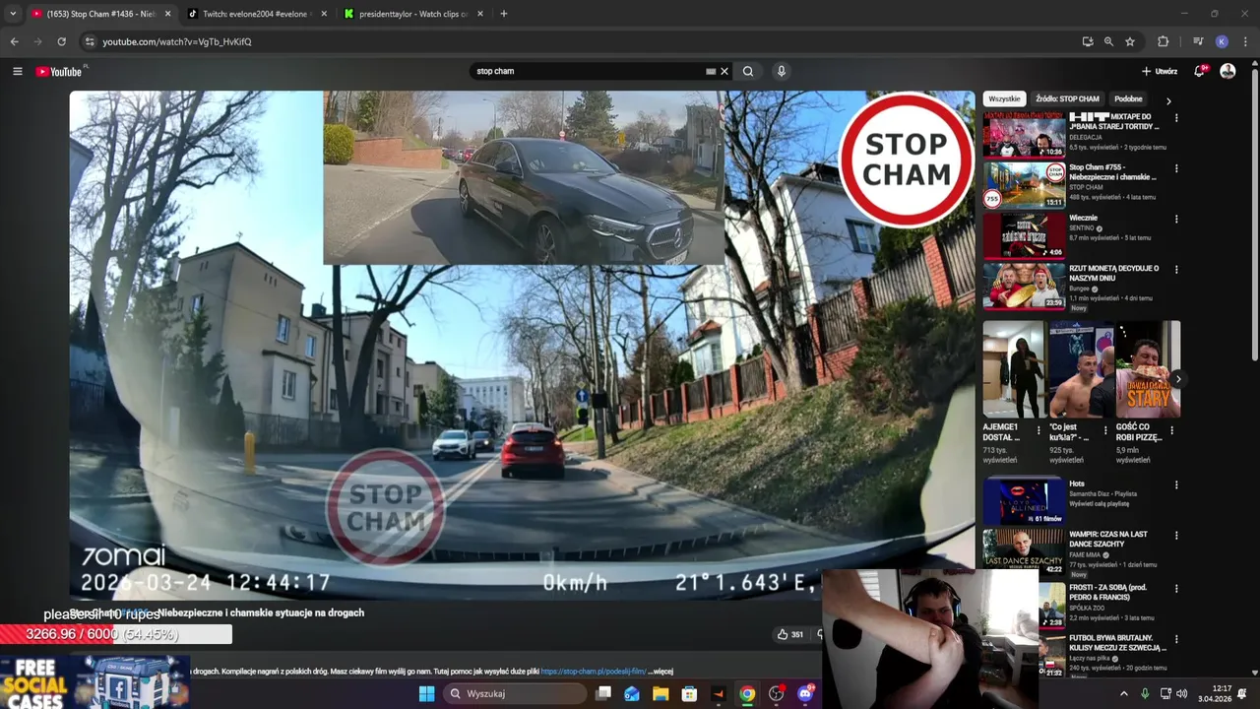Click the install app icon in address bar
The height and width of the screenshot is (709, 1260).
(1087, 41)
